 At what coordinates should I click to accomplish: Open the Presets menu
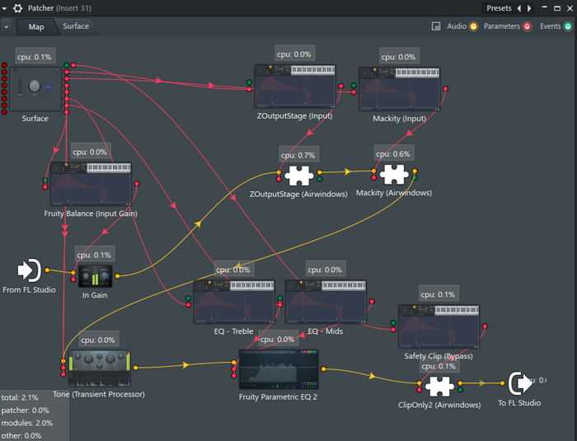pyautogui.click(x=499, y=8)
